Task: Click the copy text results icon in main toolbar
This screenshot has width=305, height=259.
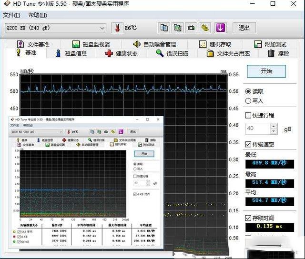Action: pos(164,28)
